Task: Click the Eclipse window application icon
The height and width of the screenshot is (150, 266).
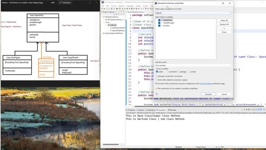Action: point(103,2)
